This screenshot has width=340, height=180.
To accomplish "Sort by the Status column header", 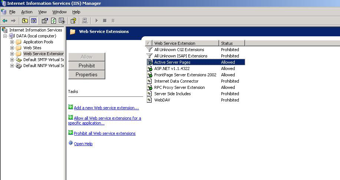I will 232,43.
